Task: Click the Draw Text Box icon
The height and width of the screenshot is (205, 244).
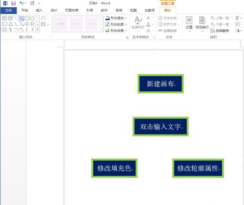Action: 43,24
